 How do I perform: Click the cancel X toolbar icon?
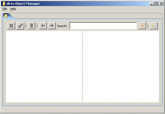coord(11,26)
